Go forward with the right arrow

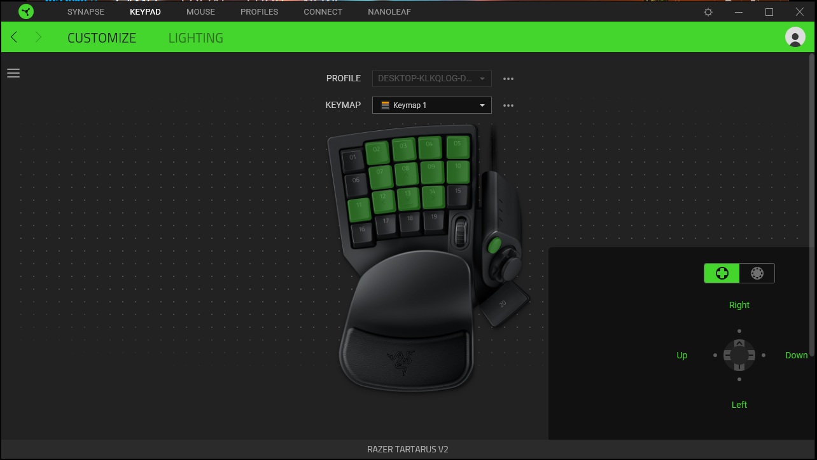point(38,37)
